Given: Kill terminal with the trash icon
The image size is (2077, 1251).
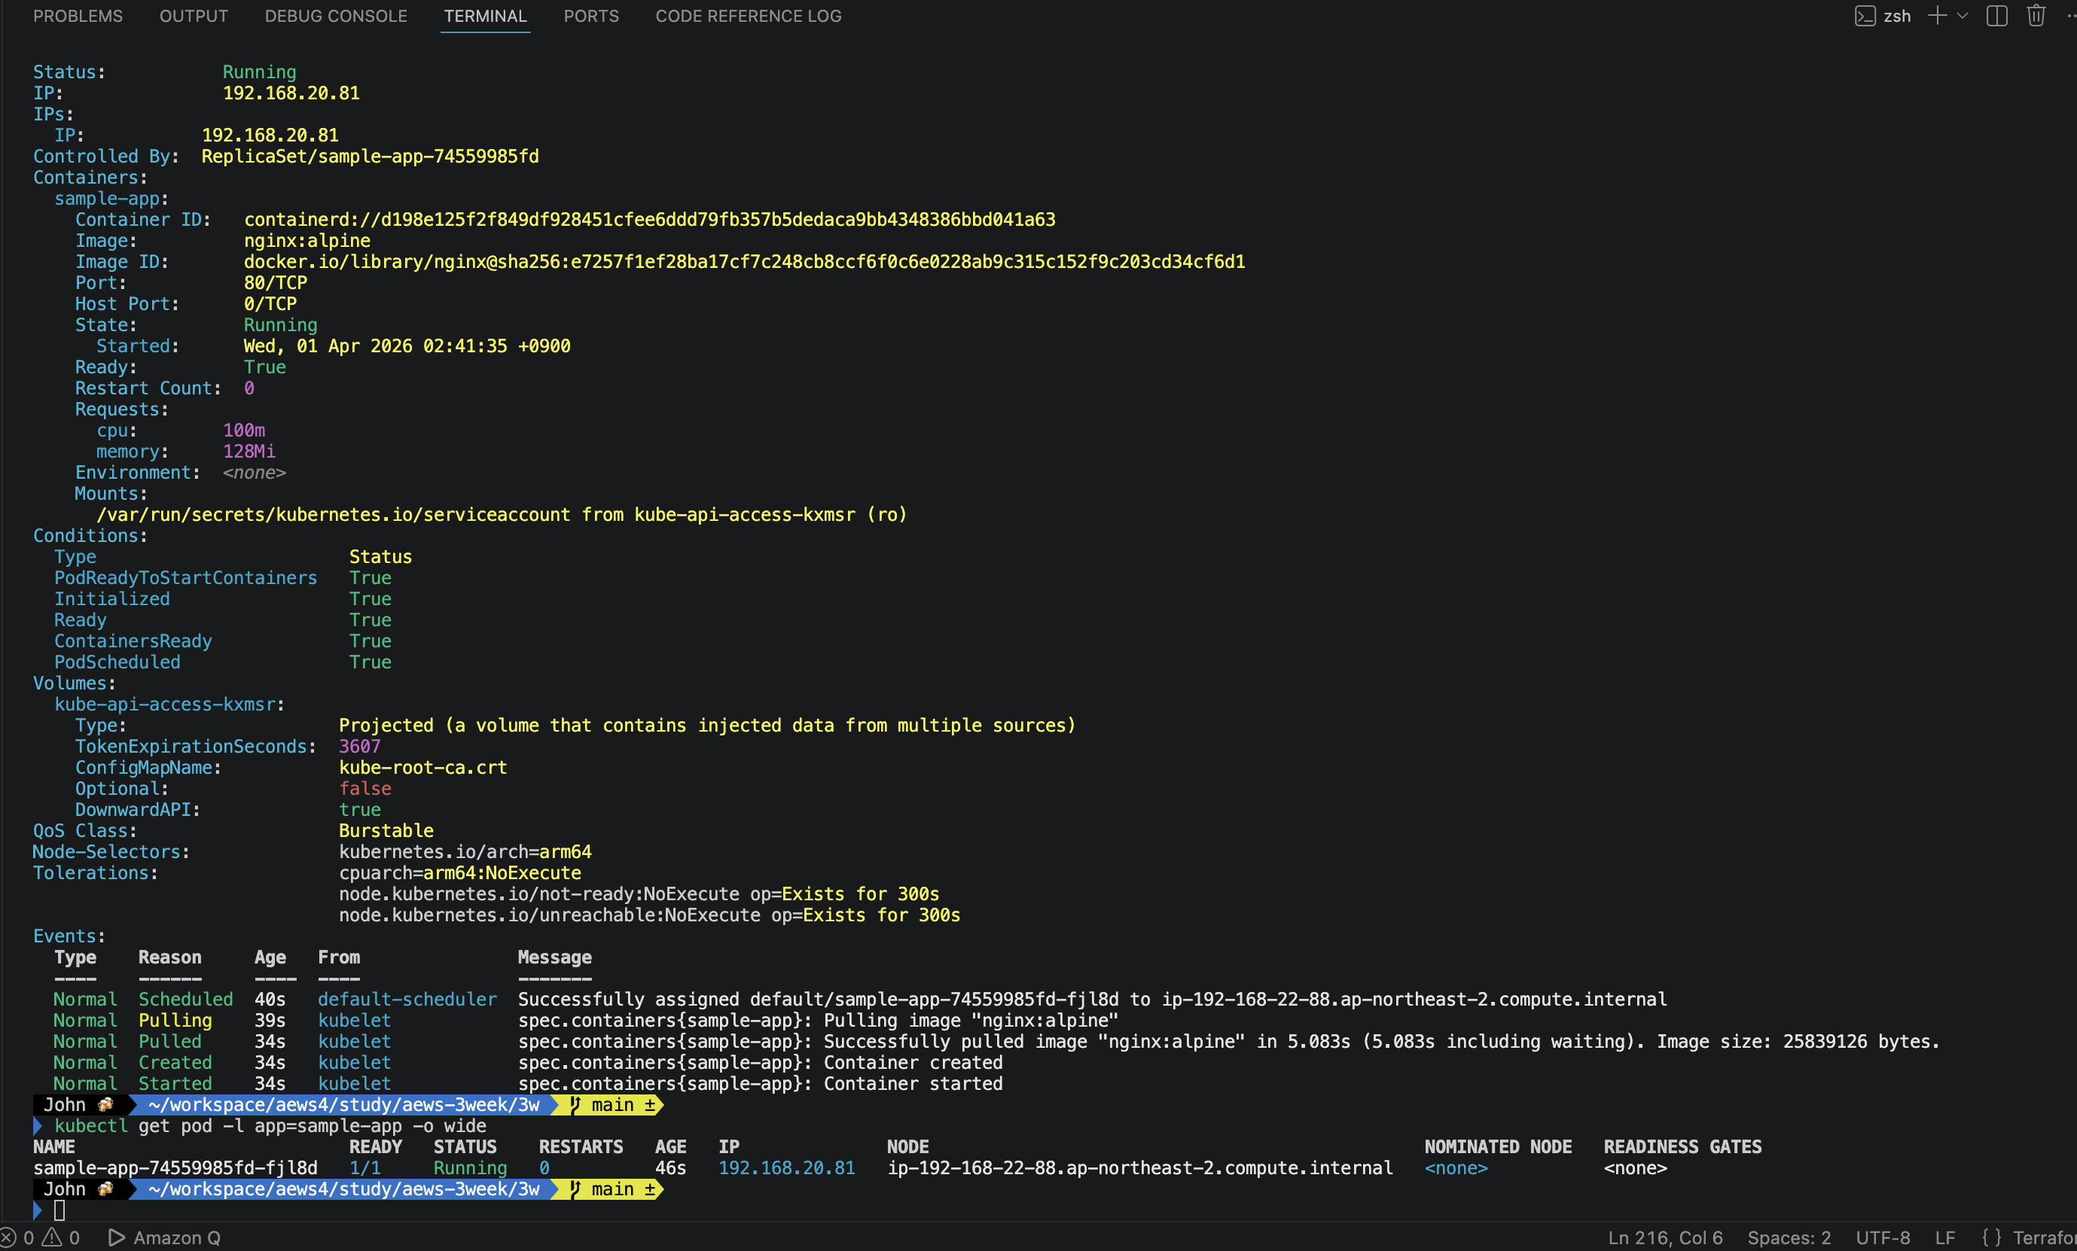Looking at the screenshot, I should [2036, 16].
